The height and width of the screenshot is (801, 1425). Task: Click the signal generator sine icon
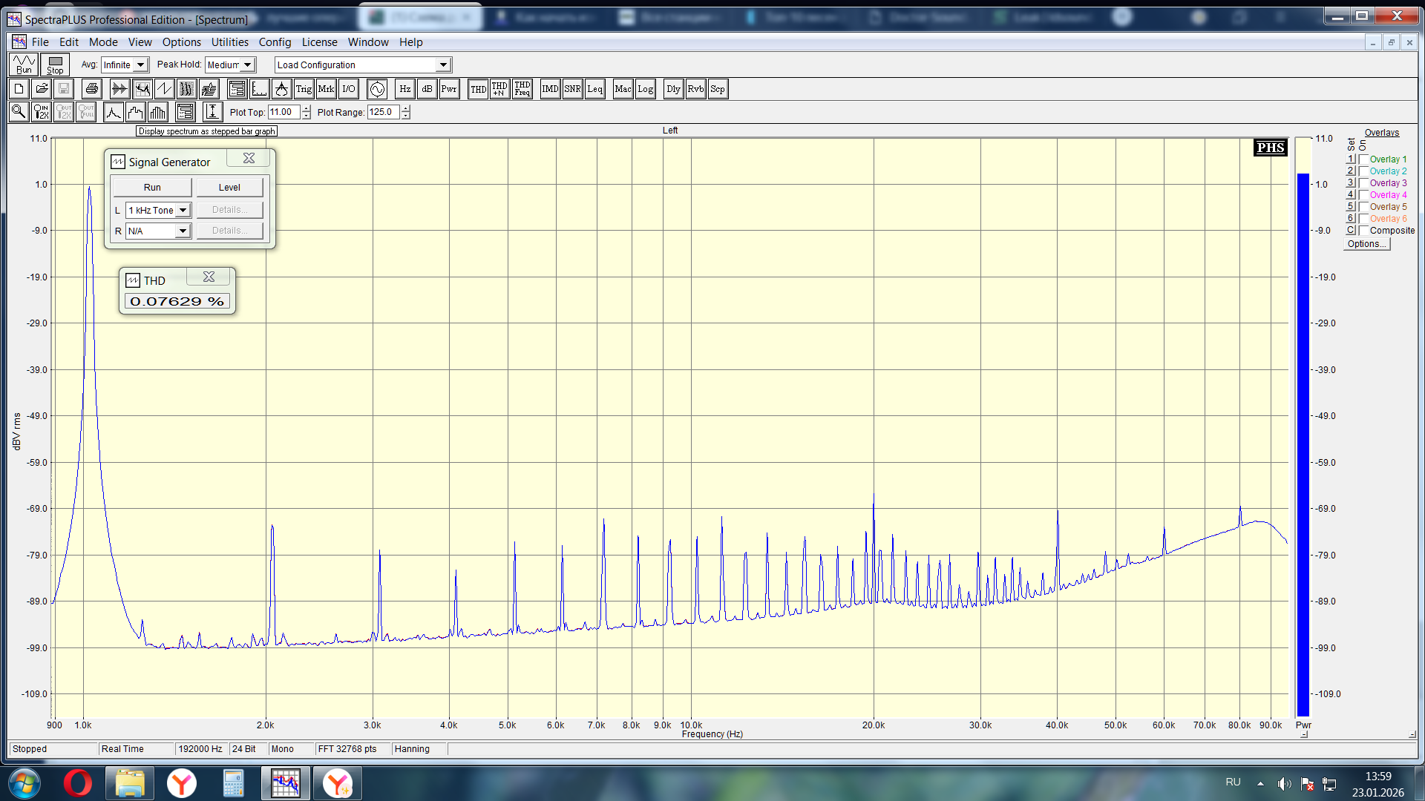377,89
